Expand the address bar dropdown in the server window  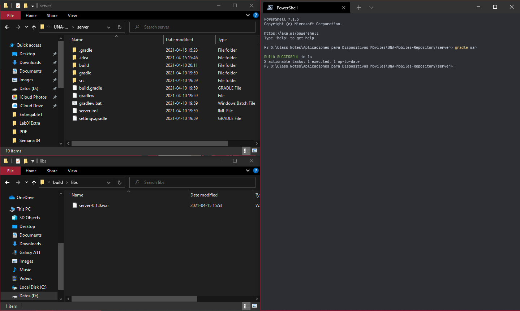[108, 27]
